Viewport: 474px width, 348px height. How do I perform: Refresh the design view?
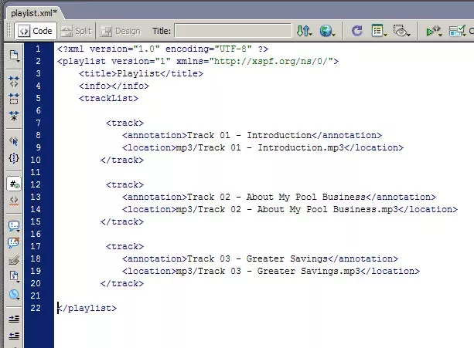coord(356,31)
